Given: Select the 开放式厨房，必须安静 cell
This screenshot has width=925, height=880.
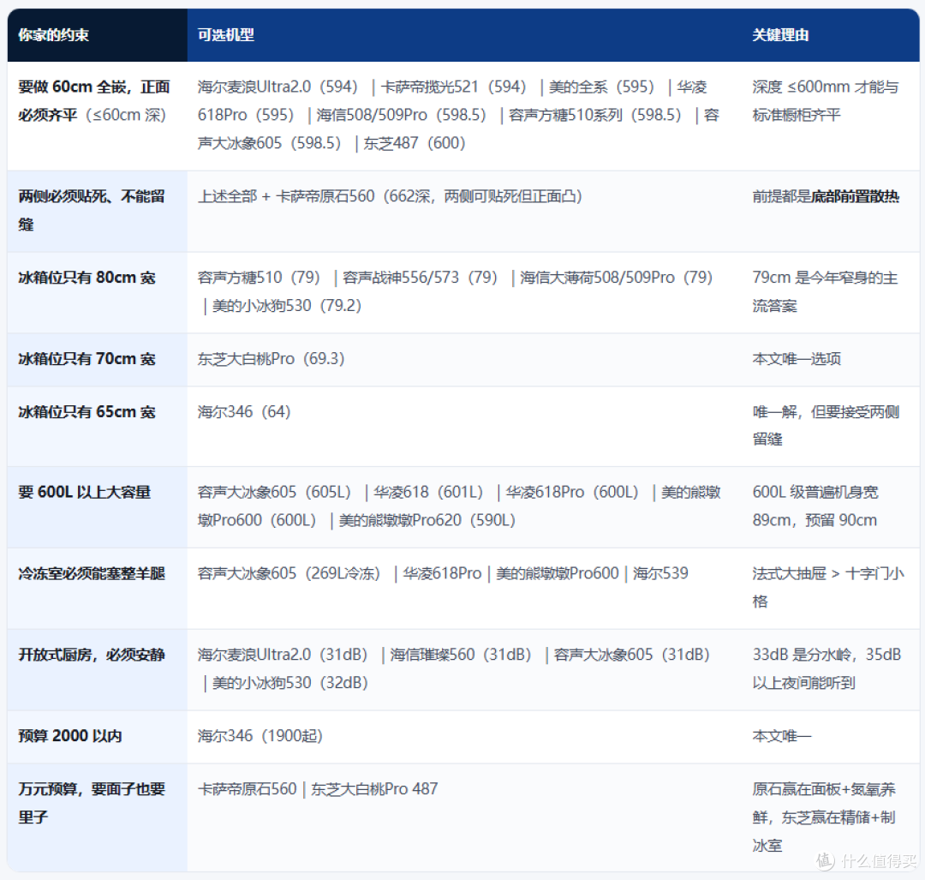Looking at the screenshot, I should tap(98, 669).
